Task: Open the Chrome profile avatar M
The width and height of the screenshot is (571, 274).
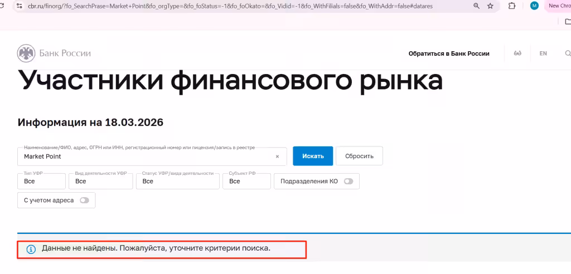Action: click(x=534, y=6)
